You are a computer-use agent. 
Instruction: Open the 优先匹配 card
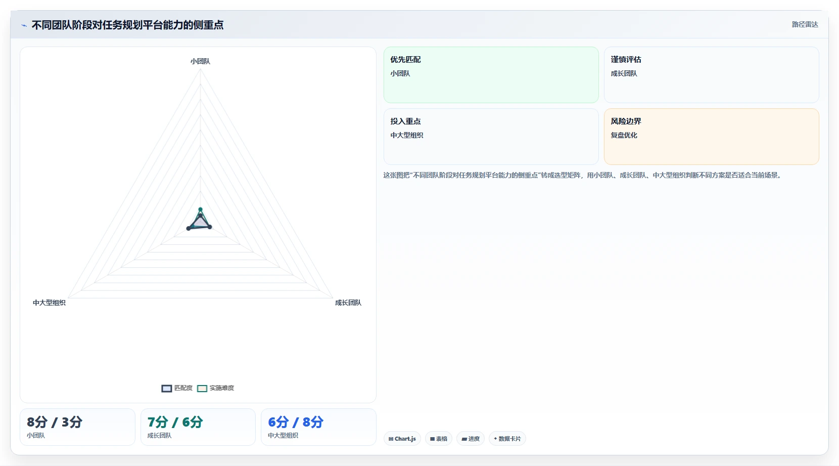[491, 75]
